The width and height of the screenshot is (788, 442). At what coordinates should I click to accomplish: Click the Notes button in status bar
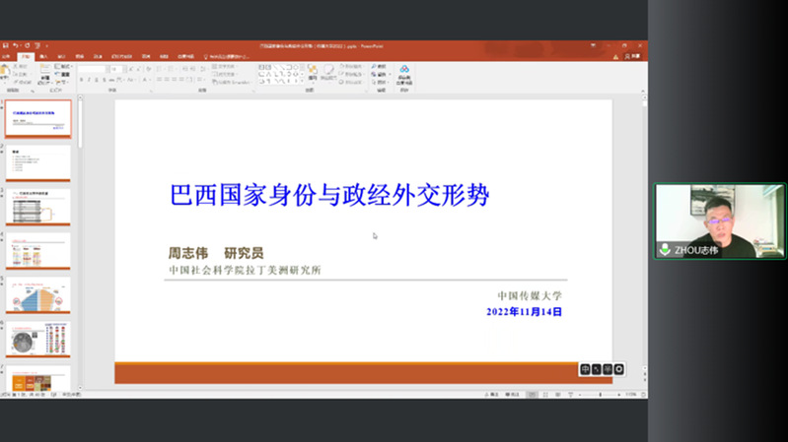click(493, 395)
